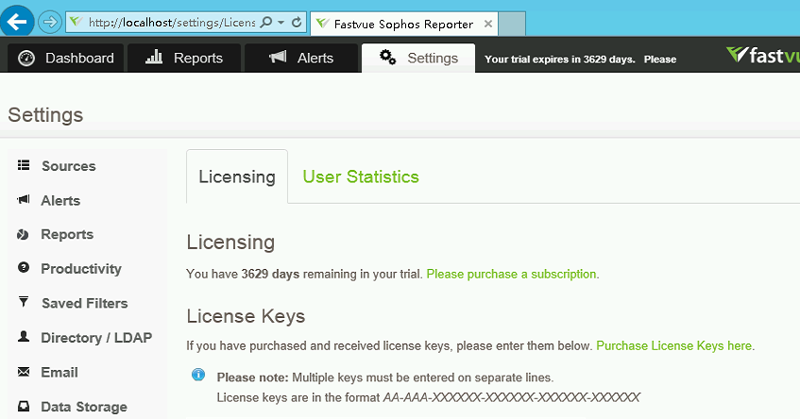Open the Reports navigation tab
800x419 pixels.
click(184, 59)
